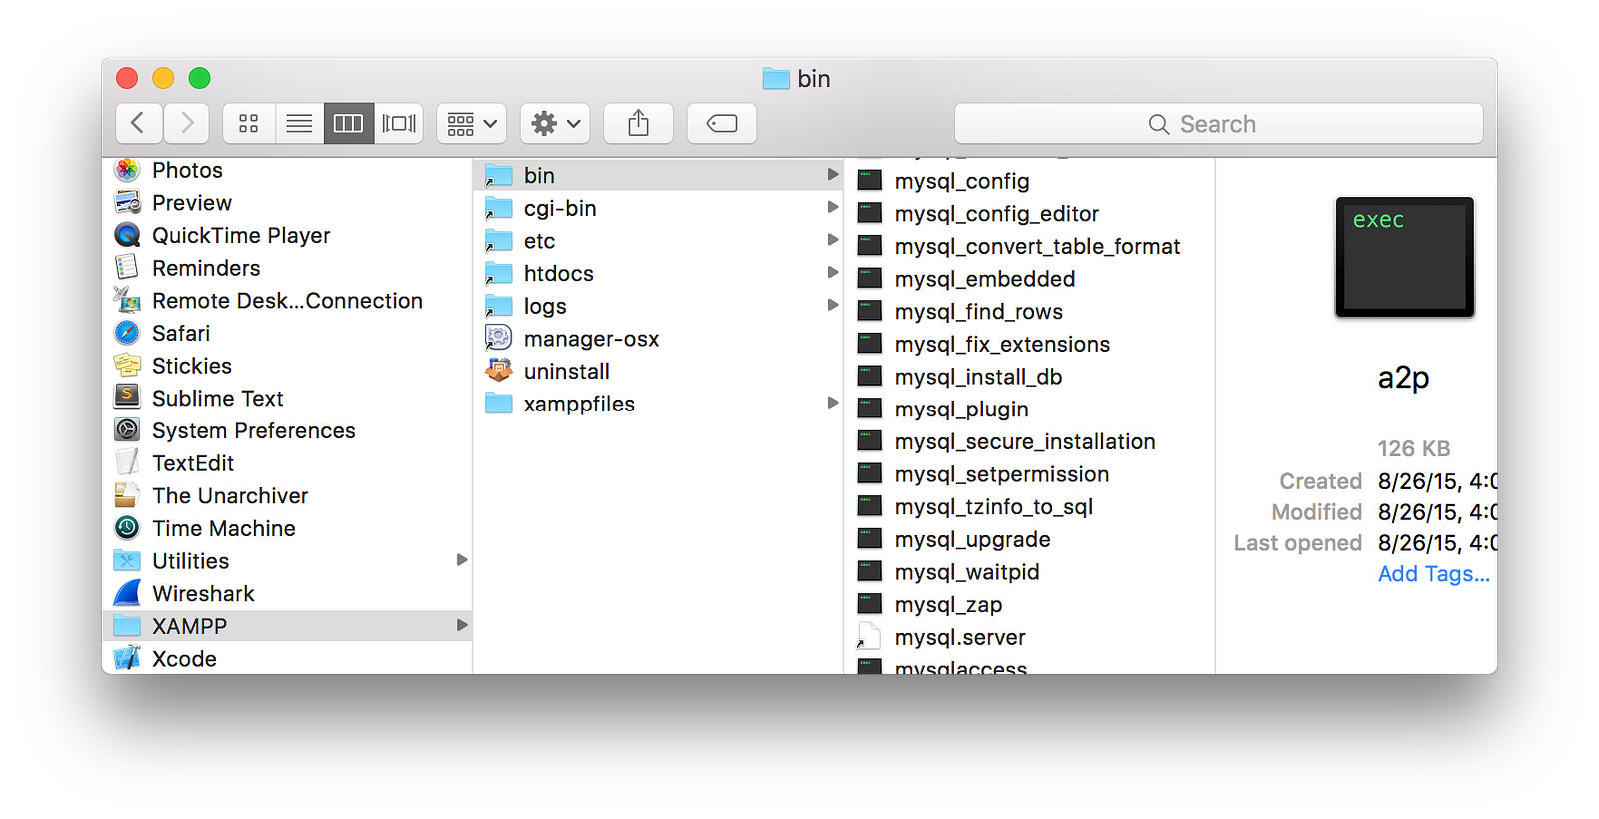
Task: Select the Reminders app icon
Action: coord(127,268)
